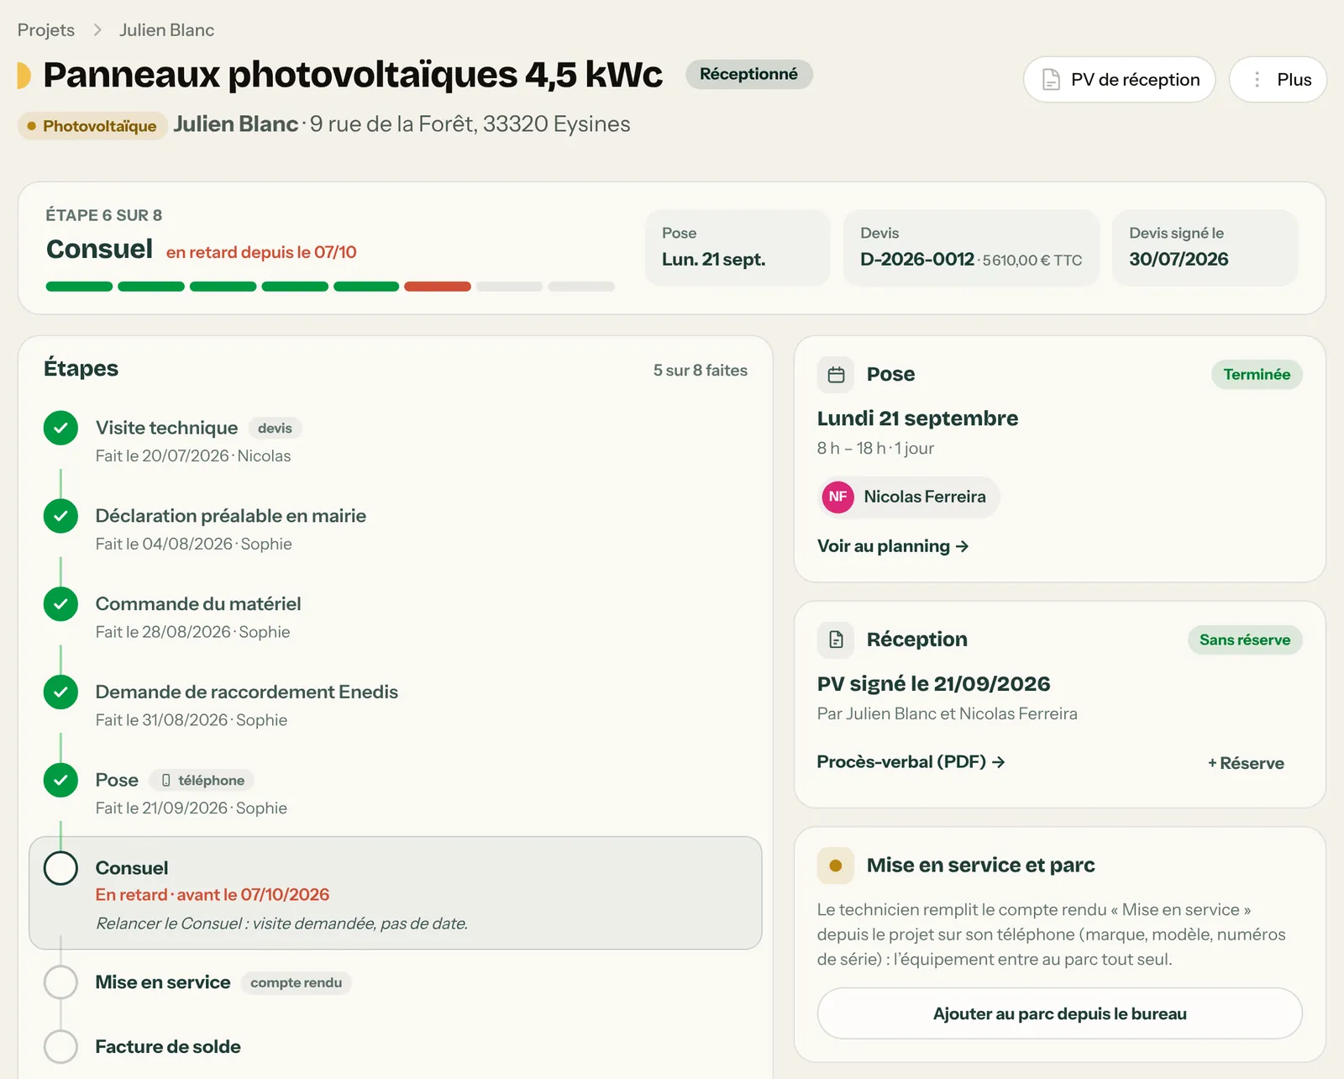Screen dimensions: 1344x1079
Task: Toggle the Commande du matériel checkmark
Action: [60, 604]
